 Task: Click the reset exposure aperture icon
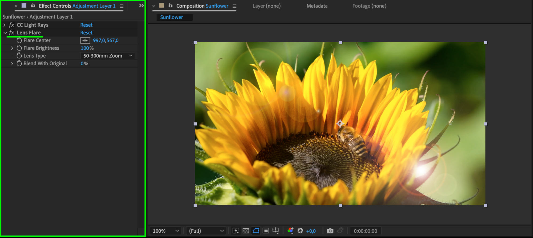[300, 231]
